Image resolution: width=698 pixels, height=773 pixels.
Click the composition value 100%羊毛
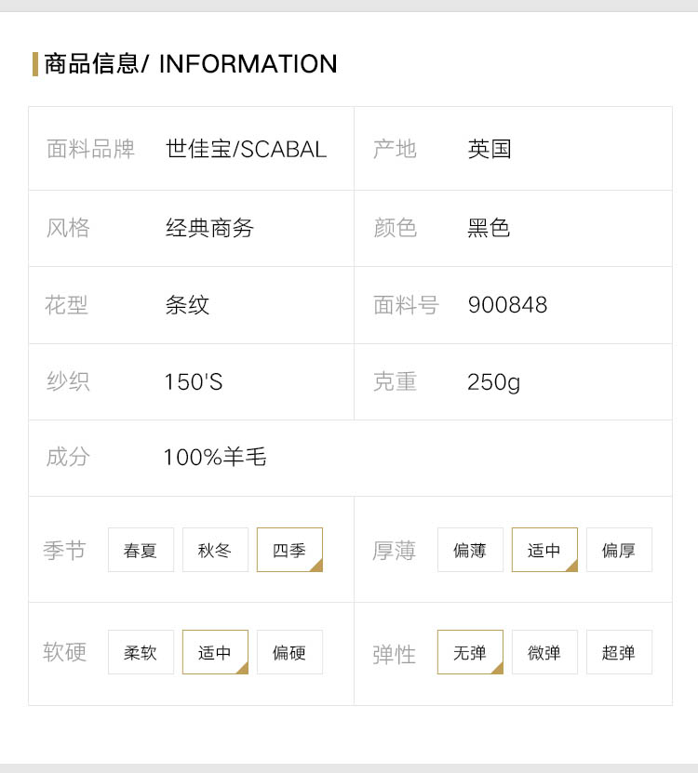[215, 457]
